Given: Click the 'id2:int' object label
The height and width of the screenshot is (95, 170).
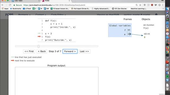Looking at the screenshot, I should [x=147, y=34].
